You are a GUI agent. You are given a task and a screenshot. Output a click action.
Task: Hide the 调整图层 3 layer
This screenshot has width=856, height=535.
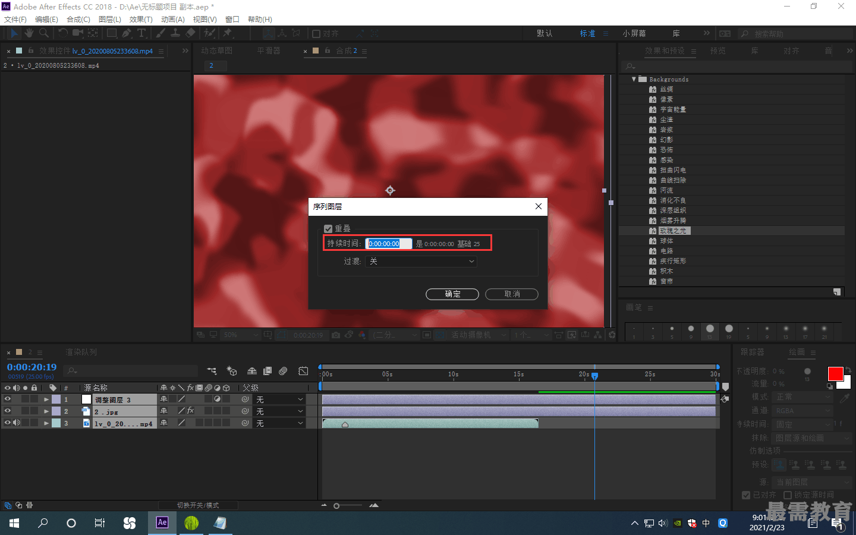pos(7,399)
